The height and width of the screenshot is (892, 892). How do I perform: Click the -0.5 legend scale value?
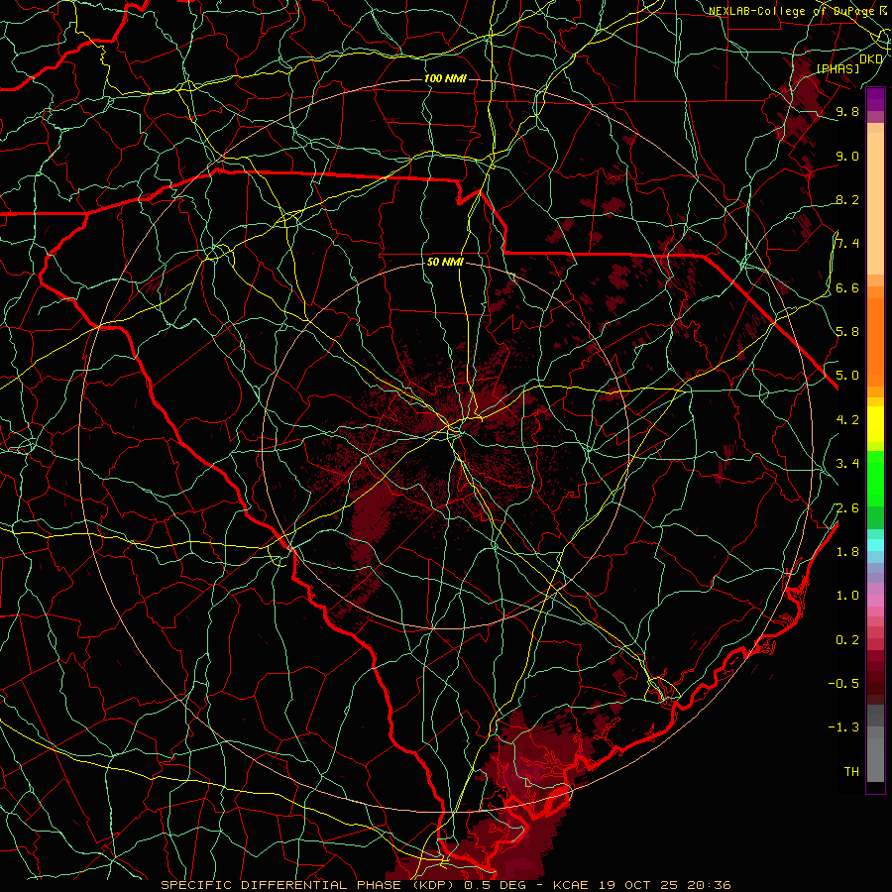[843, 684]
